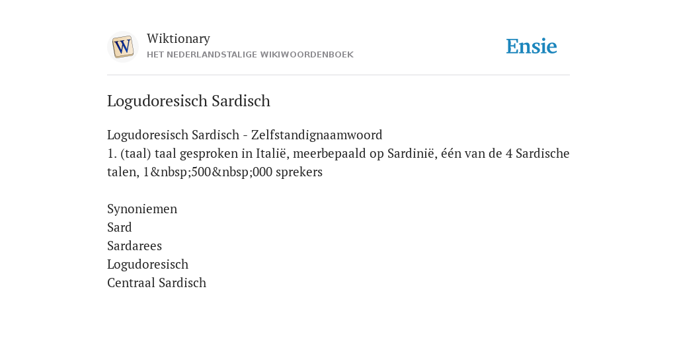Select the synonym 'Sardarees'
The width and height of the screenshot is (677, 338).
coord(134,246)
